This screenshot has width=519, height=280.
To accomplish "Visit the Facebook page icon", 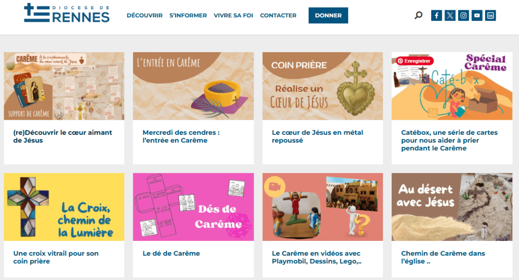I will (436, 15).
